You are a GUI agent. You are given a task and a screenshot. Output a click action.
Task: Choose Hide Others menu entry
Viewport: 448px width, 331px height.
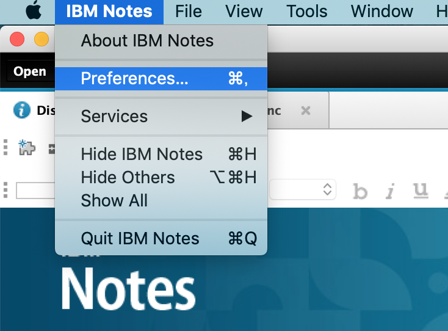point(161,178)
